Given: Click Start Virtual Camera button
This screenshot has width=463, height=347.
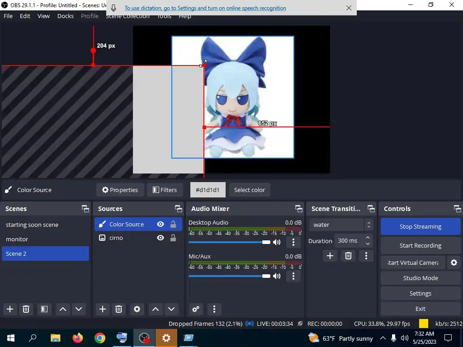Looking at the screenshot, I should tap(413, 263).
